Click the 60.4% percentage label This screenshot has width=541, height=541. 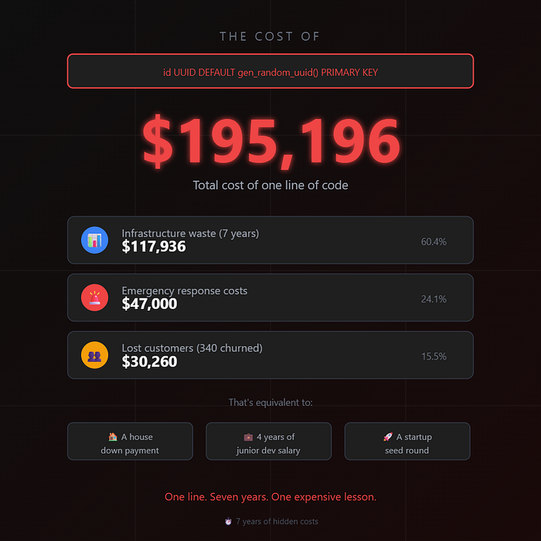click(434, 241)
